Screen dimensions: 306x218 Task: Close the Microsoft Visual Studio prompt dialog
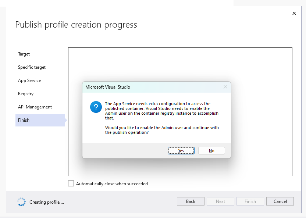pos(225,87)
